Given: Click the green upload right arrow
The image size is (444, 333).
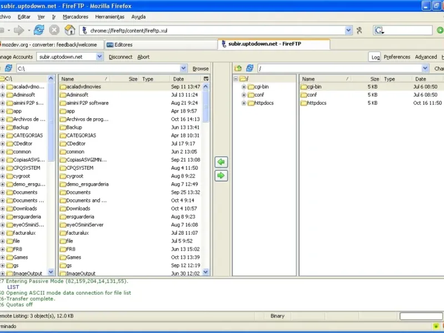Looking at the screenshot, I should 221,175.
